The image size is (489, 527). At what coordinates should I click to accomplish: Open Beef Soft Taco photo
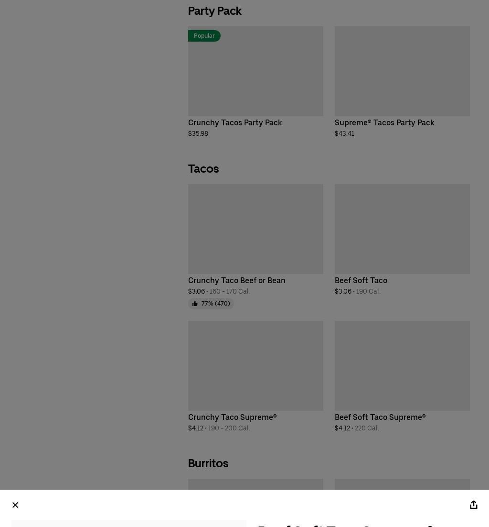coord(402,229)
